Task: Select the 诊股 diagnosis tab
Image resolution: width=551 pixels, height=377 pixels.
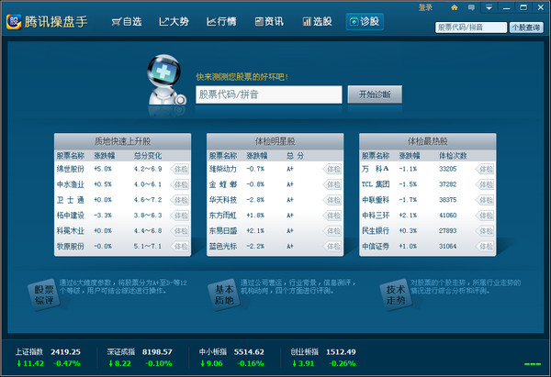Action: (365, 22)
